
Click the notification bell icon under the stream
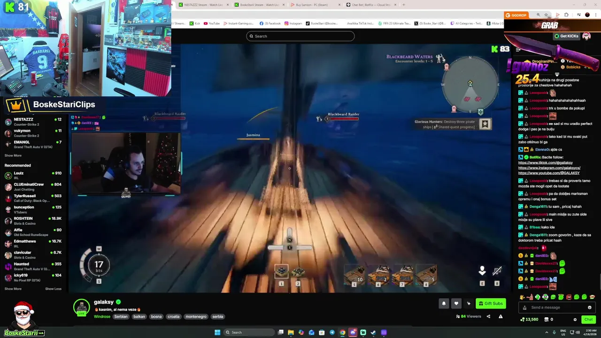tap(444, 303)
